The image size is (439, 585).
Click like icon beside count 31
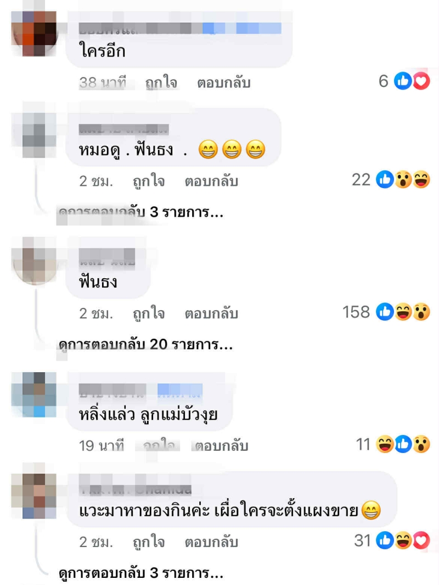385,540
